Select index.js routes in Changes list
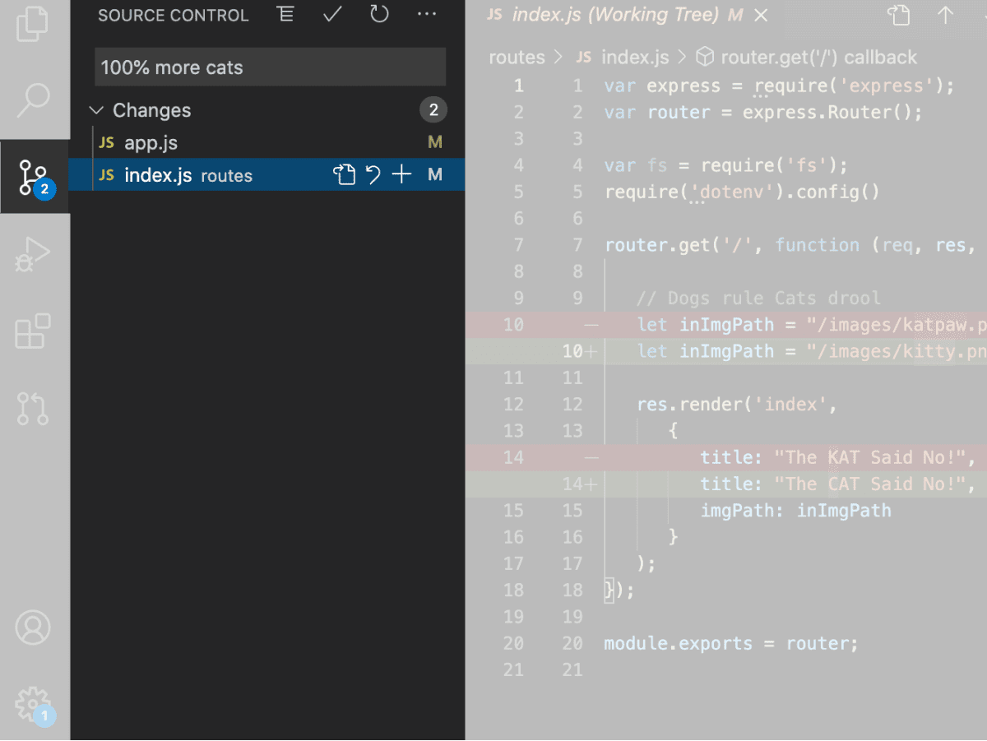Screen dimensions: 987x741 (267, 174)
